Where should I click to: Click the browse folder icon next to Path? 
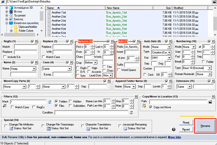[210, 102]
